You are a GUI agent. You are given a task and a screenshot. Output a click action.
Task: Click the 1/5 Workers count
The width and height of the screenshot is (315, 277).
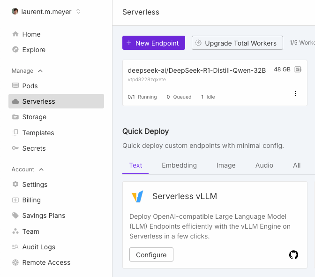[x=302, y=43]
